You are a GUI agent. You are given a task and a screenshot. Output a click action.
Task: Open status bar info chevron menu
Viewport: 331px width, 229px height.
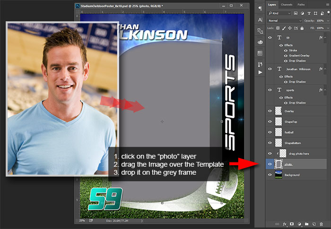[142, 221]
